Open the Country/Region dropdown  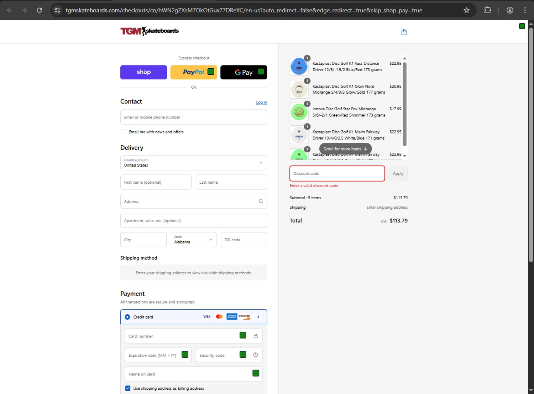194,163
